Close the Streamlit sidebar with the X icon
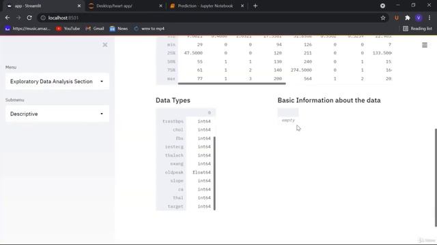Viewport: 437px width, 245px height. [104, 45]
